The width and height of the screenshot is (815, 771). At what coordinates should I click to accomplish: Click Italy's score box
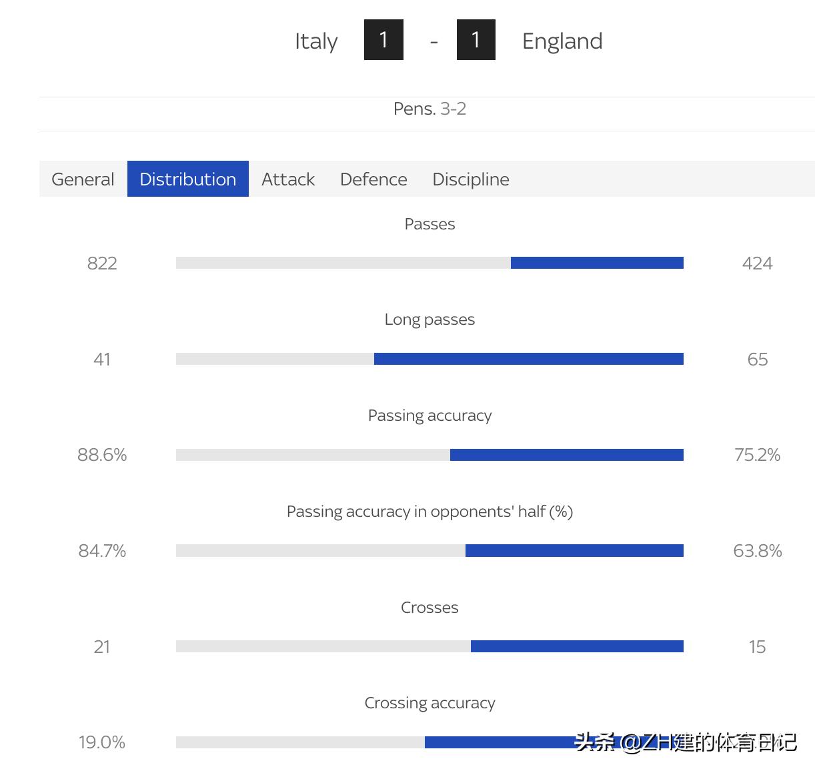click(383, 40)
